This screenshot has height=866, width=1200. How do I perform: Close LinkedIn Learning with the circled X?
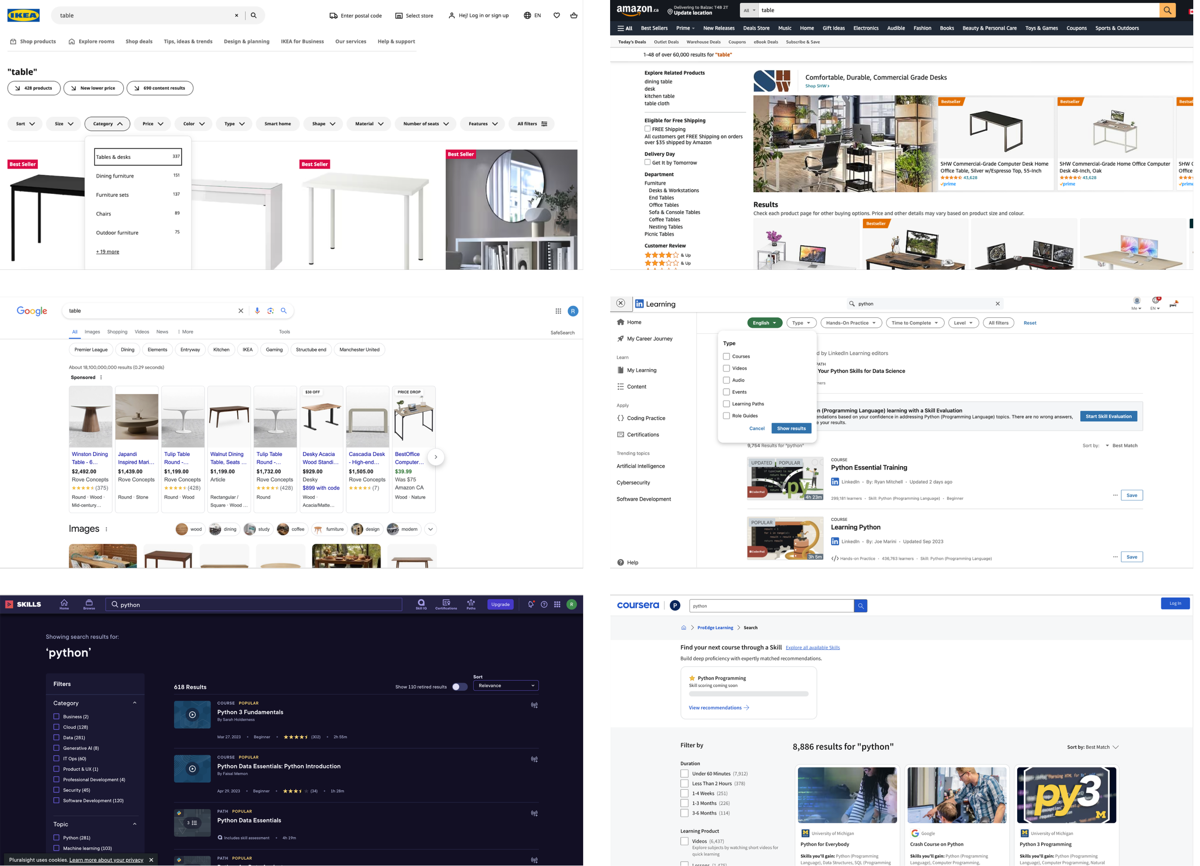tap(621, 303)
